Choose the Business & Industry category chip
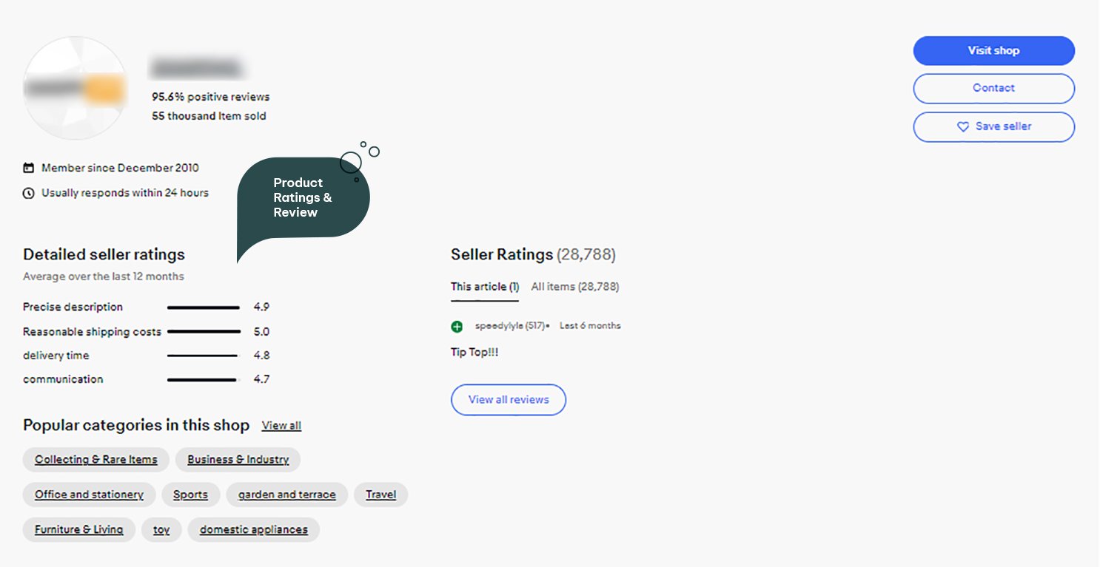This screenshot has width=1100, height=567. tap(238, 460)
